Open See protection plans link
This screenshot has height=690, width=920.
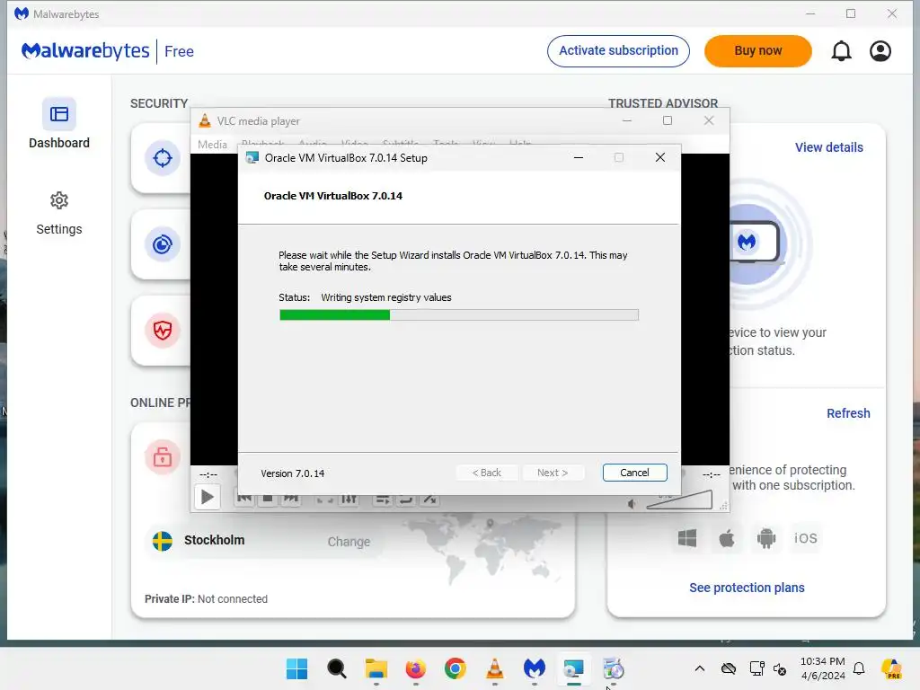747,588
